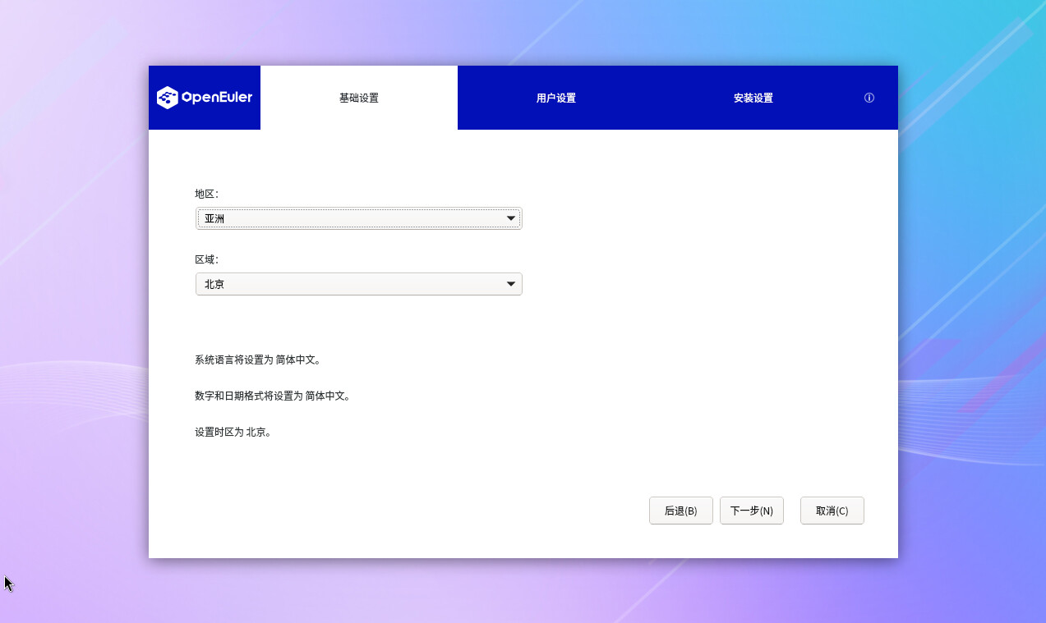Click the 设置时区为 北京 text line
This screenshot has height=623, width=1046.
click(233, 432)
